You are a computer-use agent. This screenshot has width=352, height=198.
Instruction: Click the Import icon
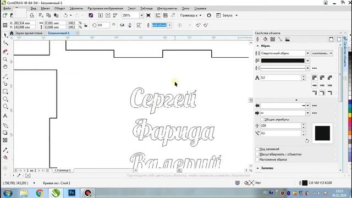(x=100, y=15)
